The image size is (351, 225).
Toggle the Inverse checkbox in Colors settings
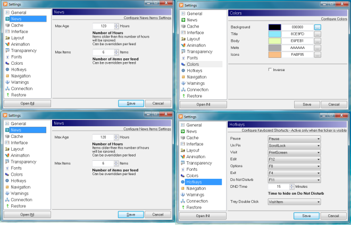pos(270,70)
